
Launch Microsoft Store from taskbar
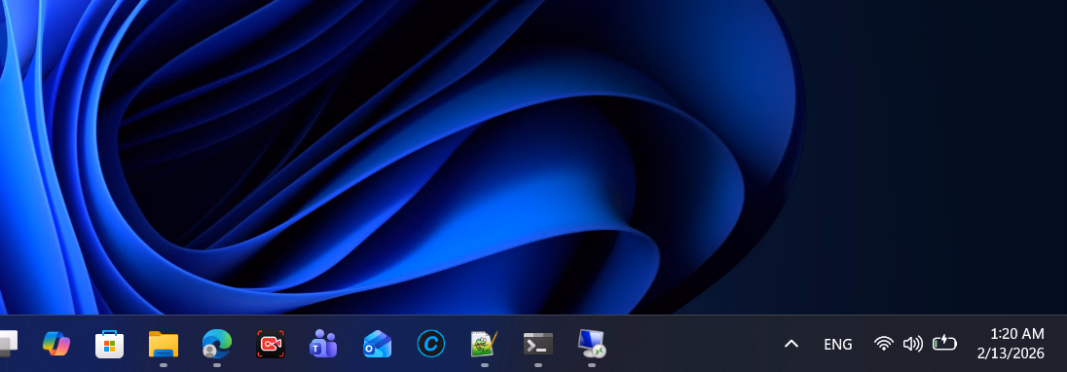[x=110, y=344]
